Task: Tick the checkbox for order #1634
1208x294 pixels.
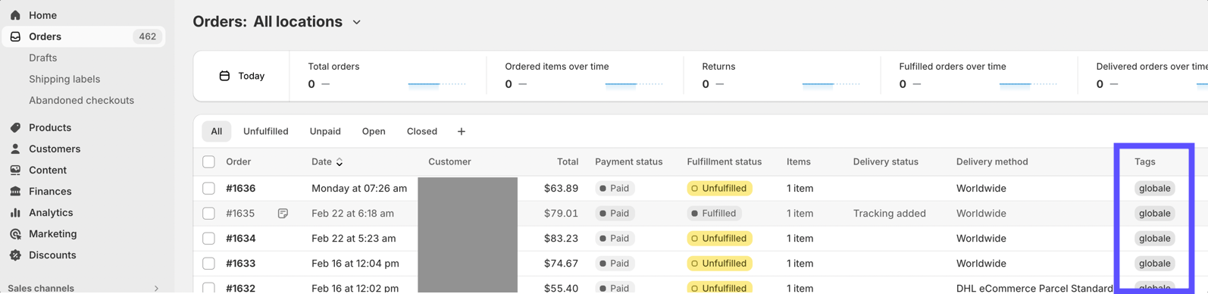Action: pos(208,238)
